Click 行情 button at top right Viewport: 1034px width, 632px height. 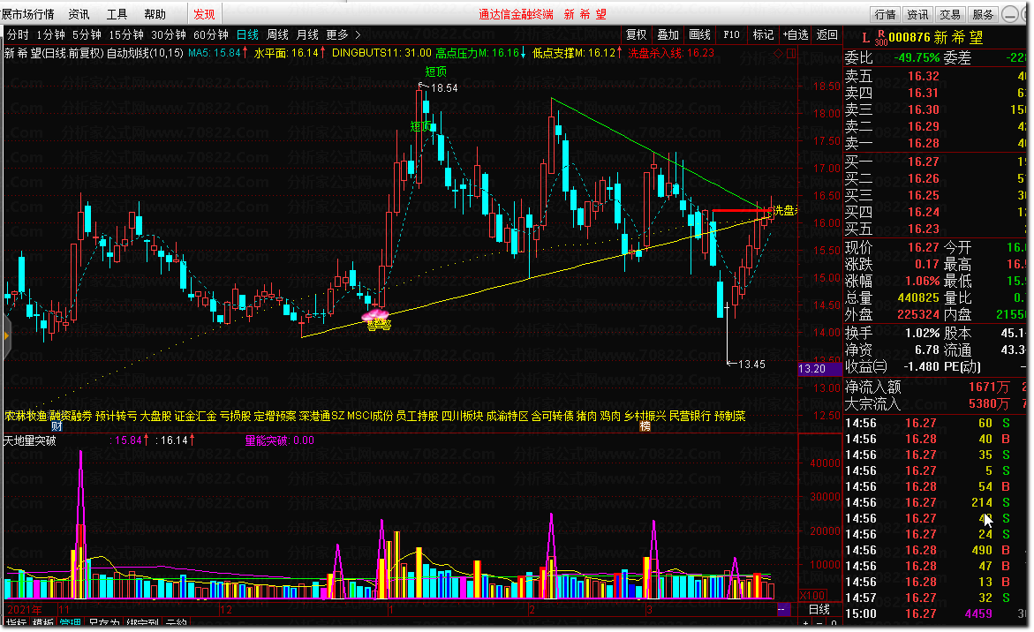coord(885,14)
